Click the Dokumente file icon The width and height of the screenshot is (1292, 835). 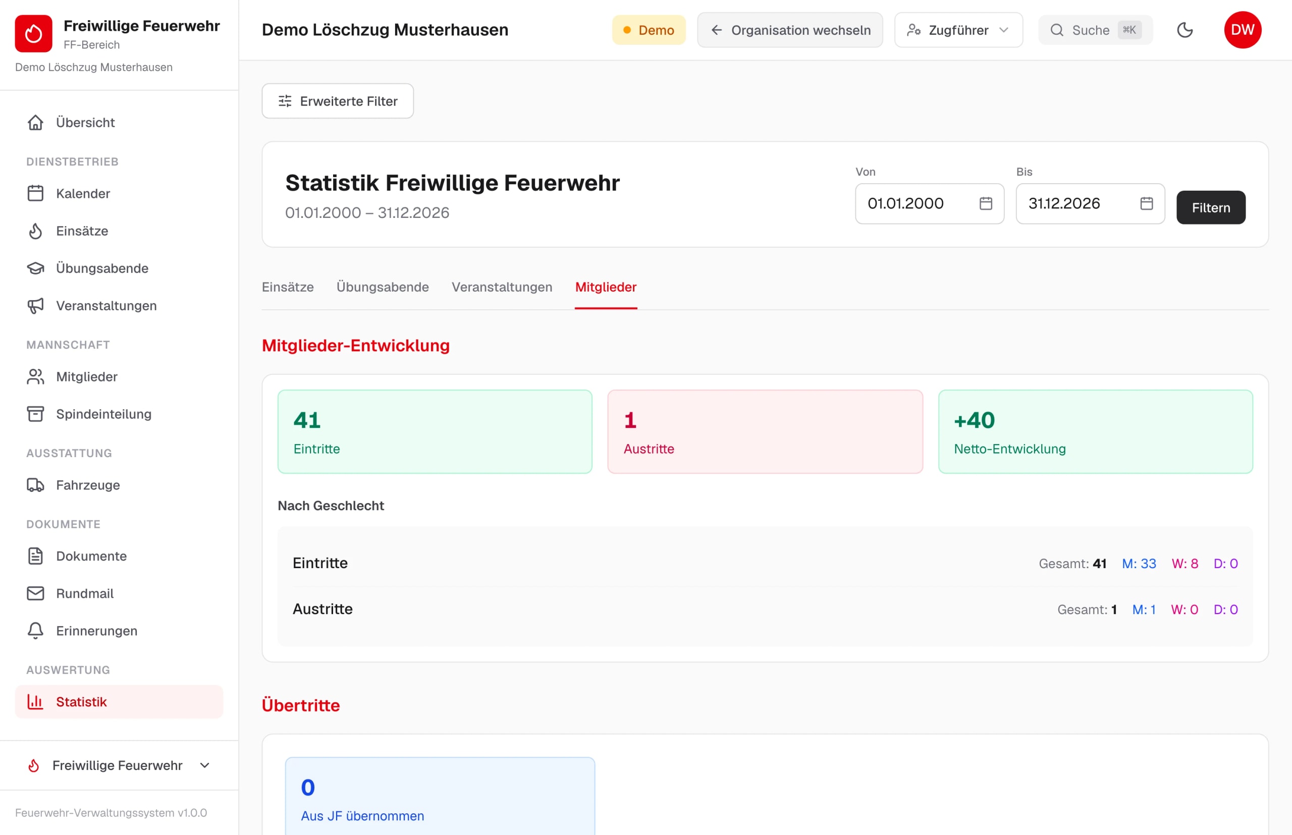pos(36,556)
